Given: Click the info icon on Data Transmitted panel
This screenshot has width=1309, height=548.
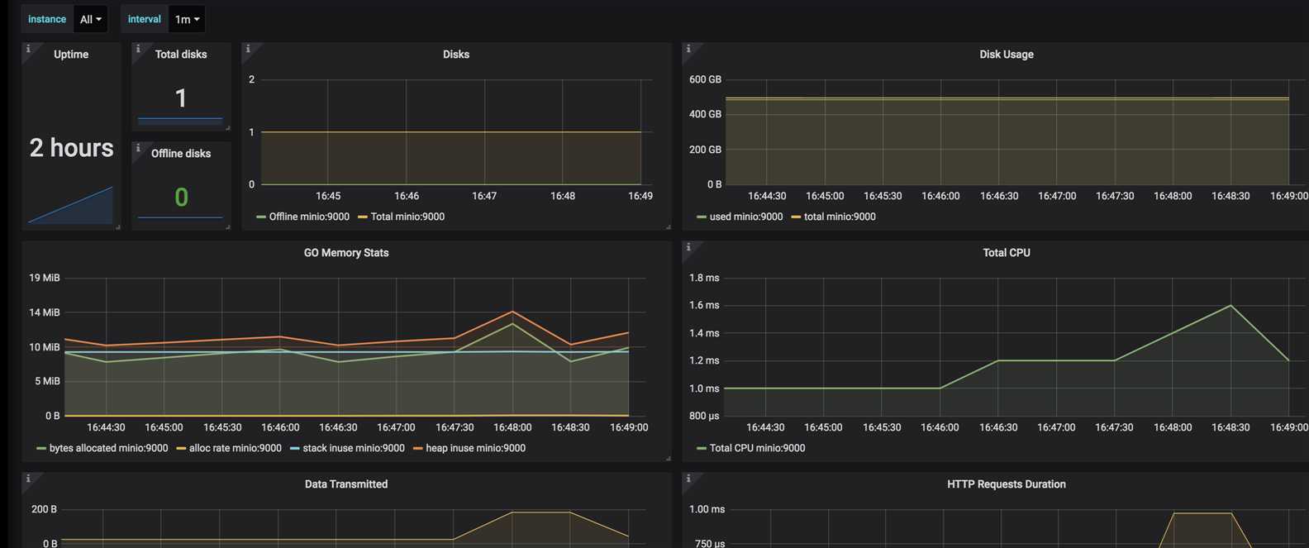Looking at the screenshot, I should point(28,479).
